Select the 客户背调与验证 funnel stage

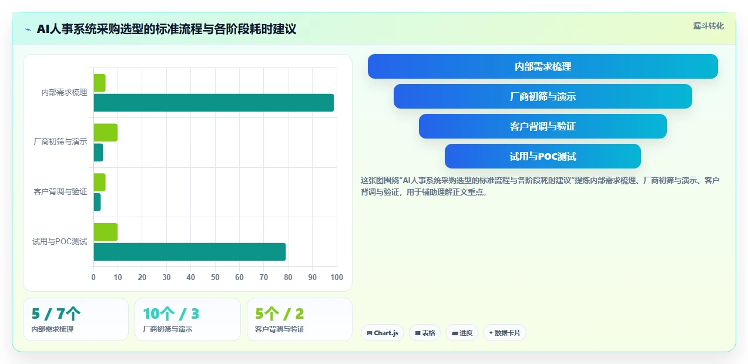tap(542, 126)
